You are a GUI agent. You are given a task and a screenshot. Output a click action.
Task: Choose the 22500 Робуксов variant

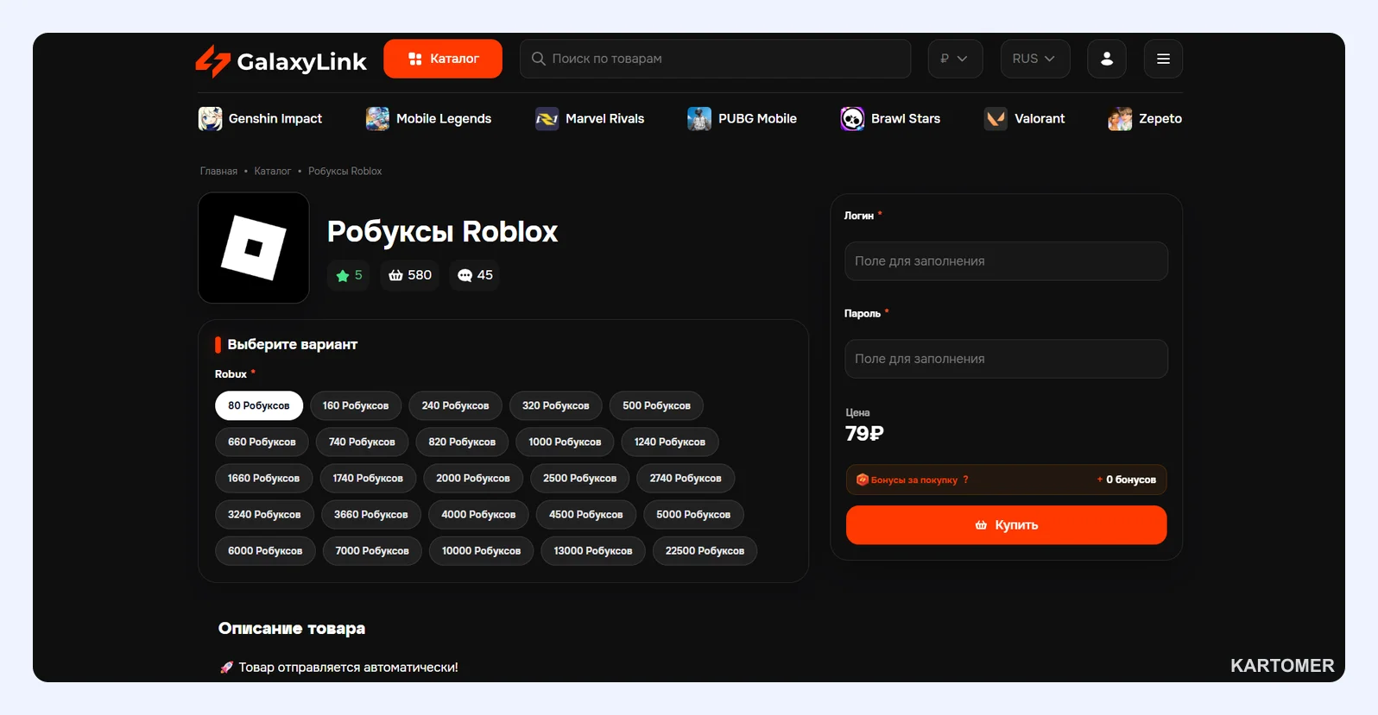(x=705, y=550)
